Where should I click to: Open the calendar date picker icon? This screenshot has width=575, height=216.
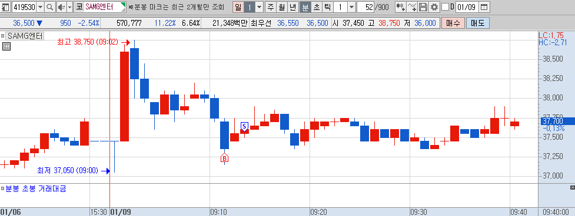[484, 7]
